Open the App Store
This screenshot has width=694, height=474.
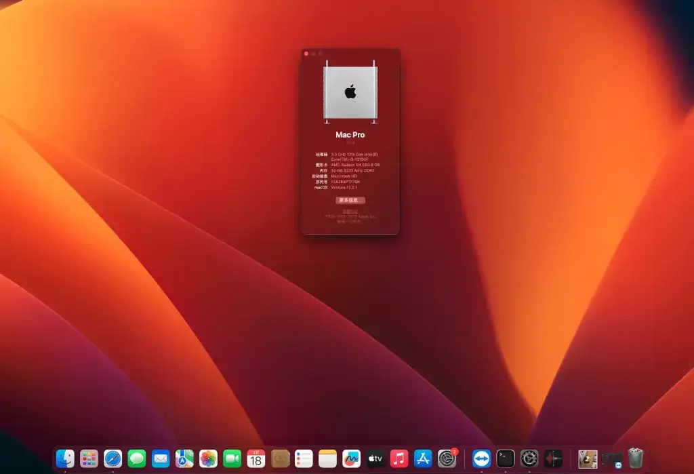423,459
